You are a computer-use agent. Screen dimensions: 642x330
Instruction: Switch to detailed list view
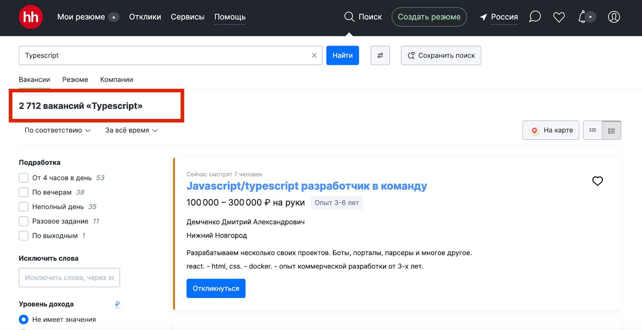(x=612, y=130)
